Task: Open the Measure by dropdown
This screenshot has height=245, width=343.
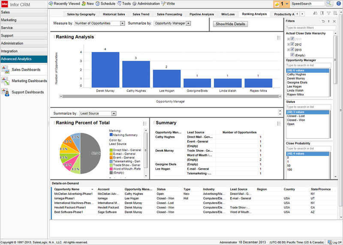Action: click(x=123, y=23)
